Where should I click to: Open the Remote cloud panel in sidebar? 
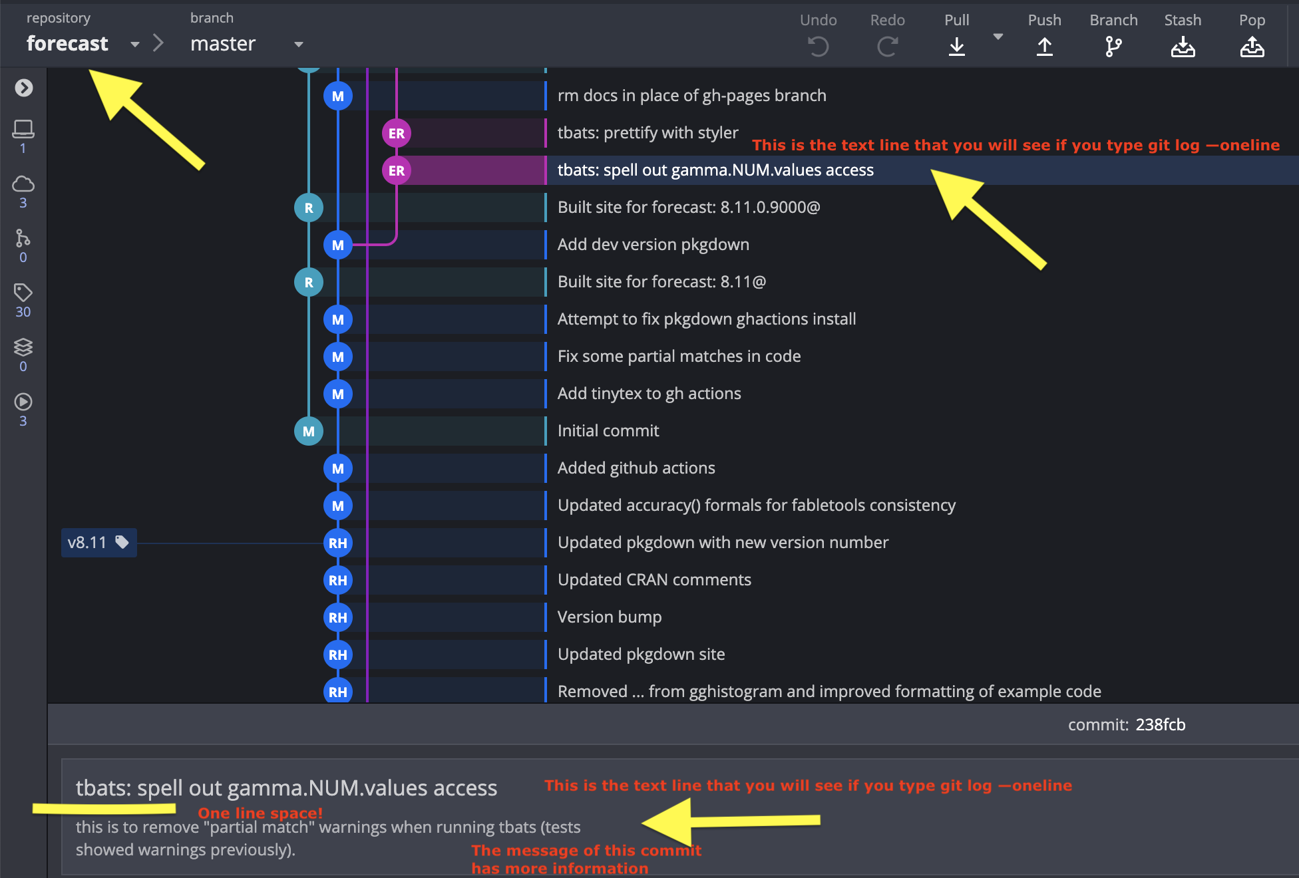[23, 184]
